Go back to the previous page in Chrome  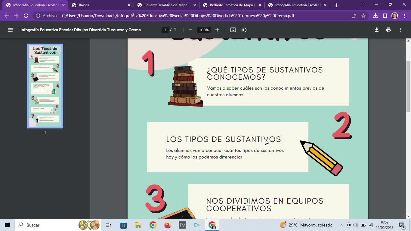(7, 16)
